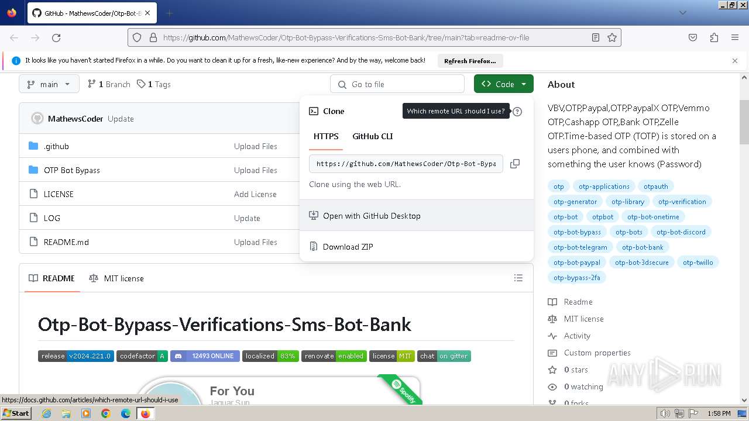Click the Update commit message
749x421 pixels.
point(121,119)
